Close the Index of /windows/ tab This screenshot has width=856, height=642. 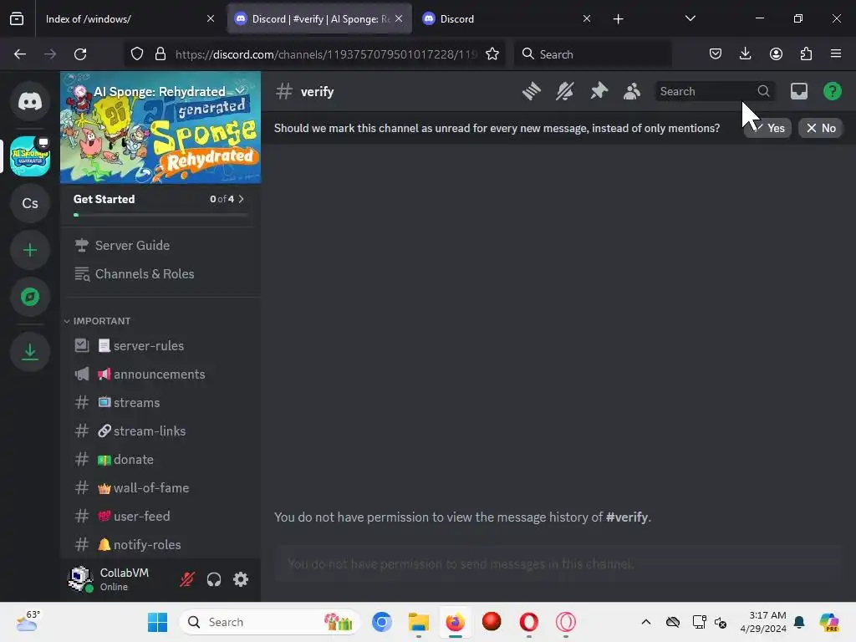coord(211,18)
